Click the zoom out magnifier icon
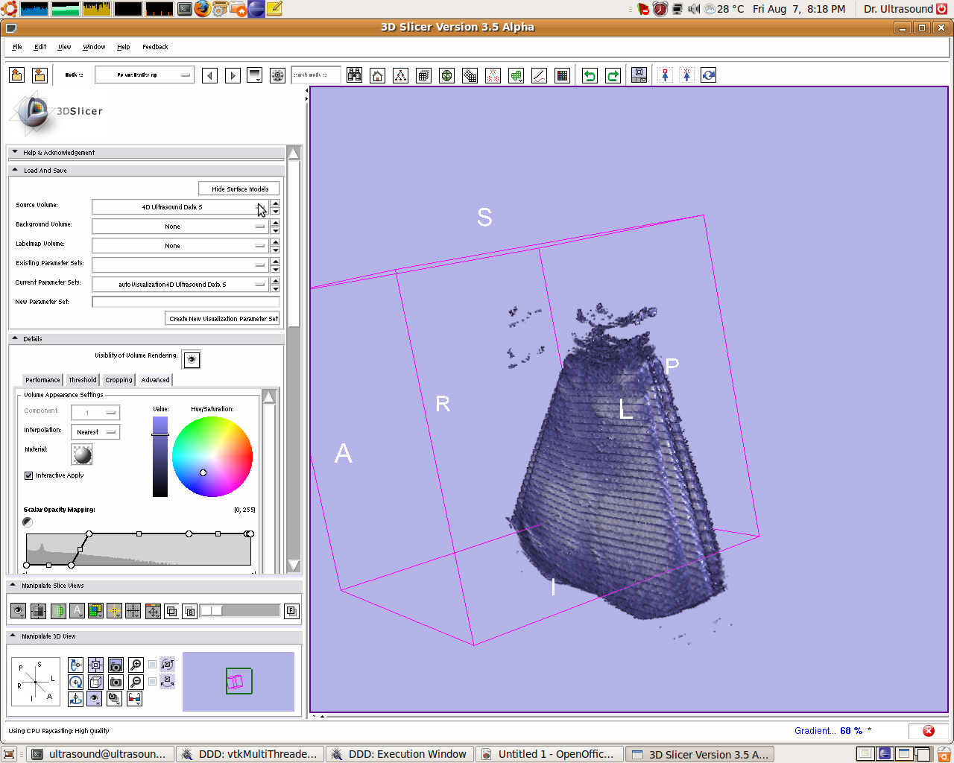 click(x=136, y=682)
